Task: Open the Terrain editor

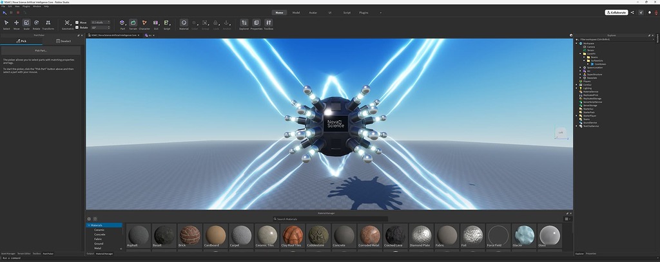Action: [133, 24]
